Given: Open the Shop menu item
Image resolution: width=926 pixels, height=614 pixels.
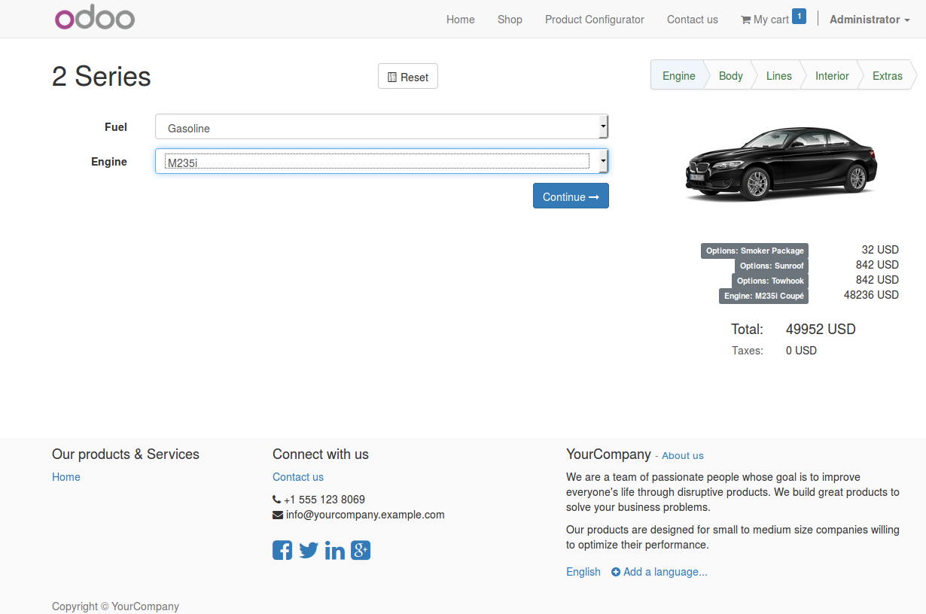Looking at the screenshot, I should 510,20.
